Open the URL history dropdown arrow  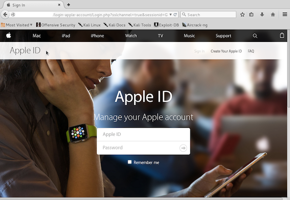(170, 14)
